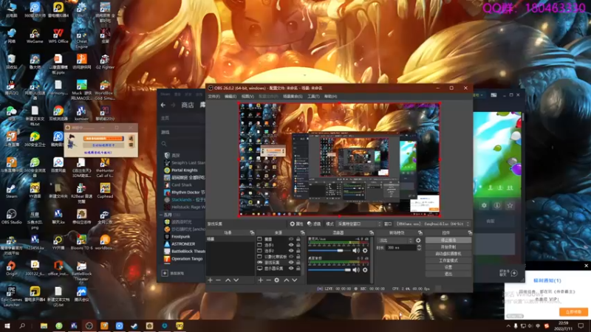The width and height of the screenshot is (591, 332).
Task: Pop out the 控件 dock panel
Action: point(470,233)
